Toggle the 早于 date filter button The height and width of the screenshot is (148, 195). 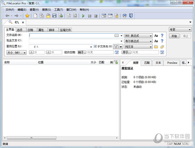tap(126, 52)
